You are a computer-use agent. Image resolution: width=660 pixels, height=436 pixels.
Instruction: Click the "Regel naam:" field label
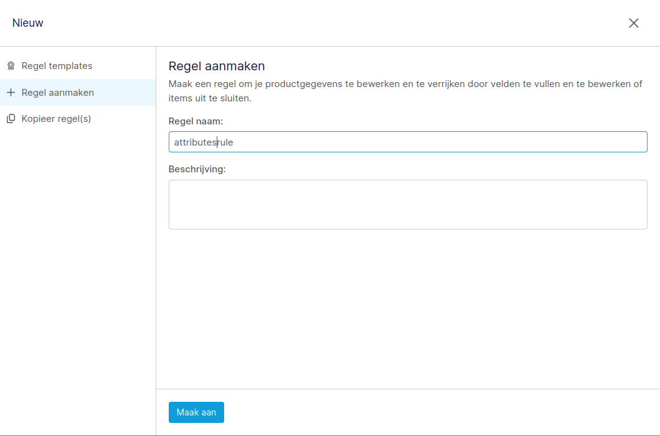(196, 121)
